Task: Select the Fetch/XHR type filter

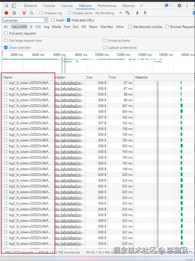Action: coord(19,27)
